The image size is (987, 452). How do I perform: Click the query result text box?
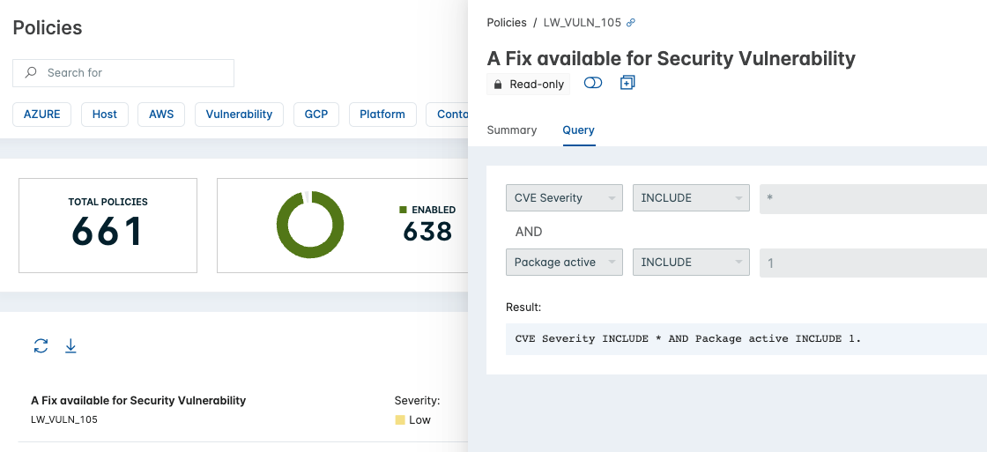[x=746, y=338]
